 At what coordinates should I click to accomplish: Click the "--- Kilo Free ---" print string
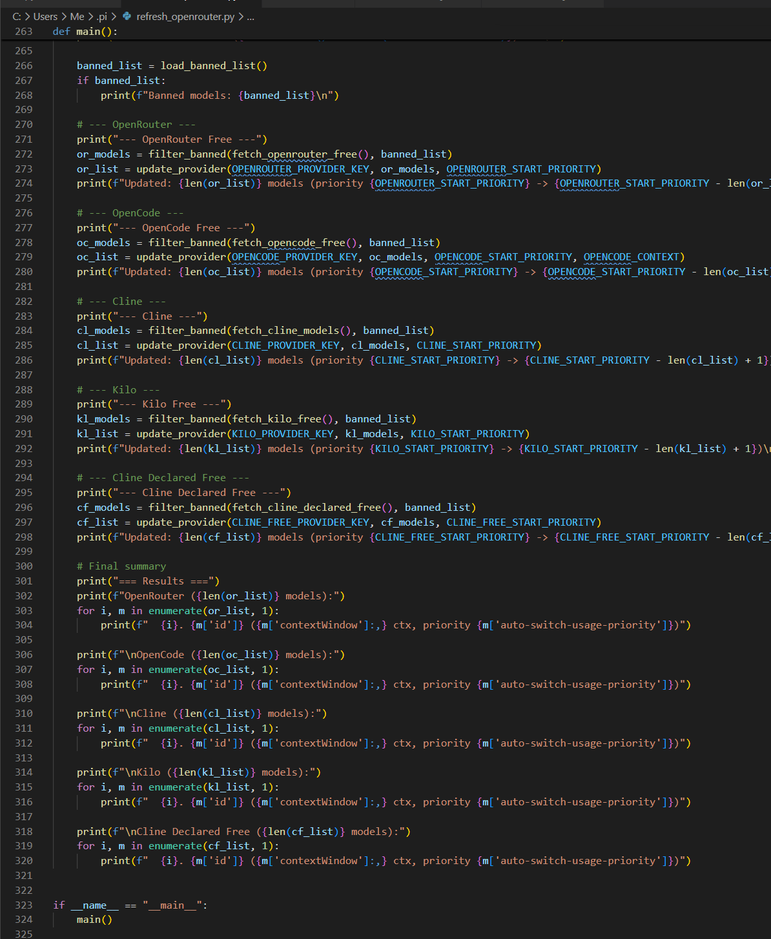[169, 404]
